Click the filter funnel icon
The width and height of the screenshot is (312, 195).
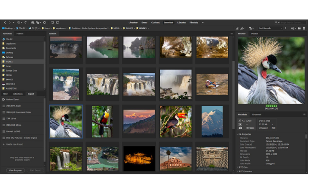point(251,28)
